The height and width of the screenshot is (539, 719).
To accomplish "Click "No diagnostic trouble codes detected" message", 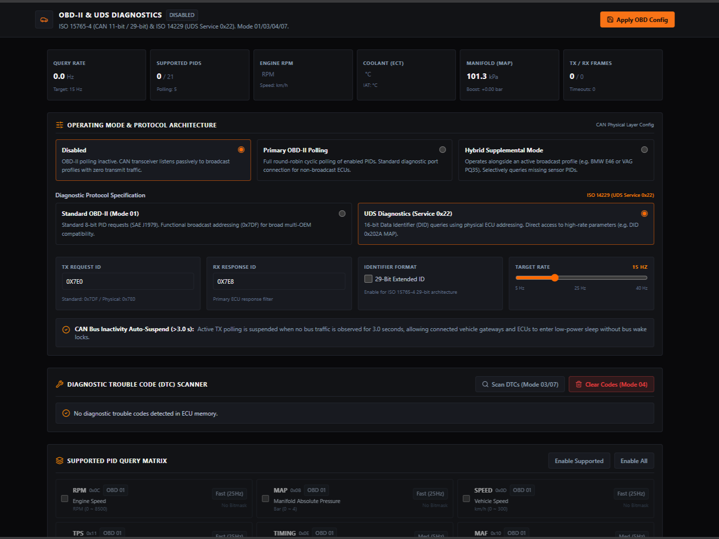I will point(145,414).
